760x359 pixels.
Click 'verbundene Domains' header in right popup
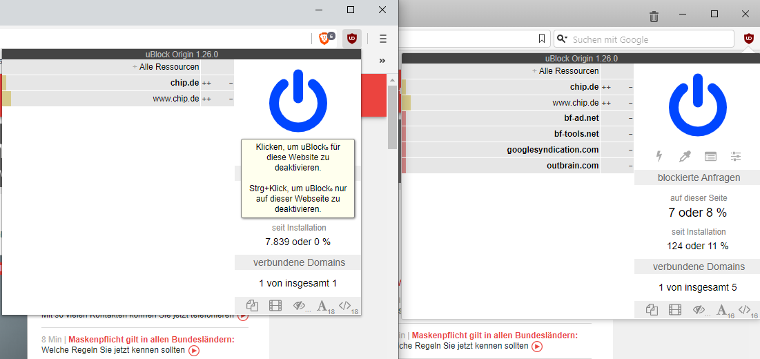[699, 266]
